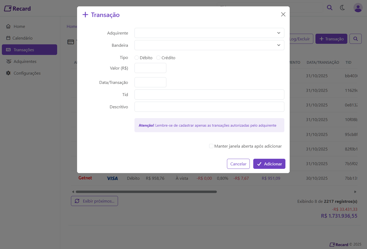Click the Recard logo in header
This screenshot has width=367, height=249.
point(18,8)
